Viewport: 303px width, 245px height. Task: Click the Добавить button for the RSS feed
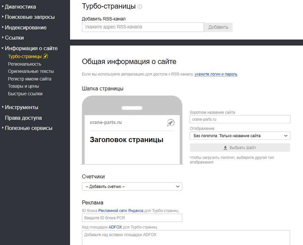219,27
